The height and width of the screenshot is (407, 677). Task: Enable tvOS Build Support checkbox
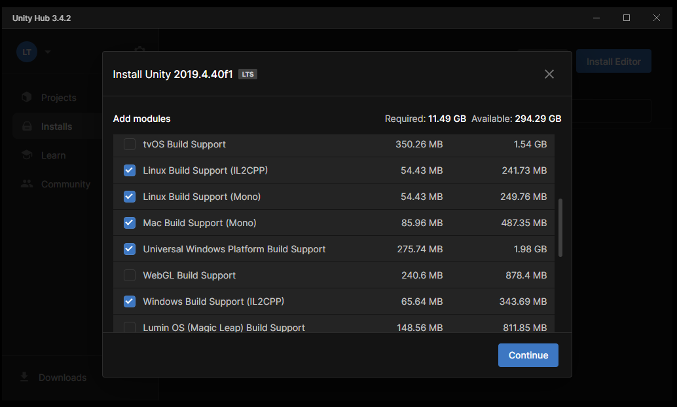(130, 144)
